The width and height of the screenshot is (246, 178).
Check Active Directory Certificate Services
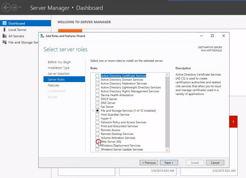[97, 75]
